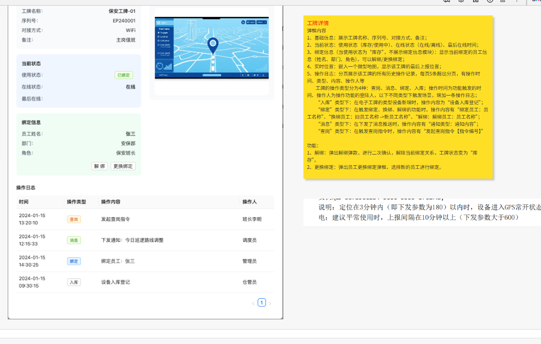Click the 最后在线 label
Image resolution: width=541 pixels, height=344 pixels.
pos(32,99)
